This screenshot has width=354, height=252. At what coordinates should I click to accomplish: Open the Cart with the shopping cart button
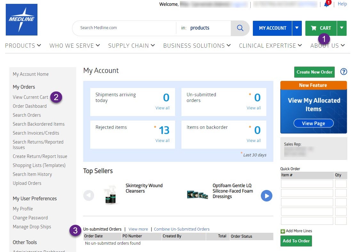(321, 28)
